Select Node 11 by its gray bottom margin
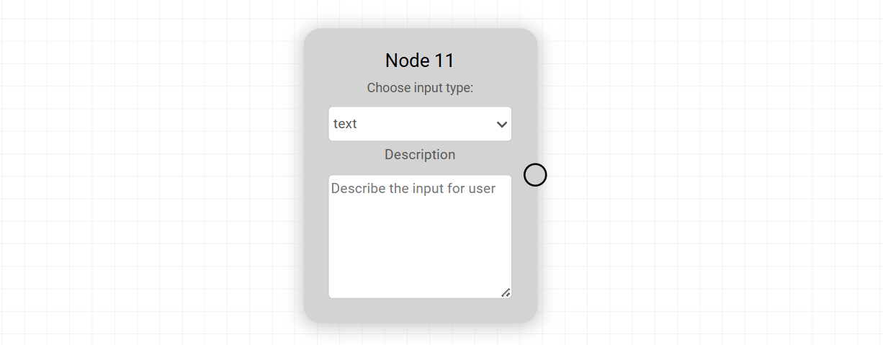 click(420, 311)
